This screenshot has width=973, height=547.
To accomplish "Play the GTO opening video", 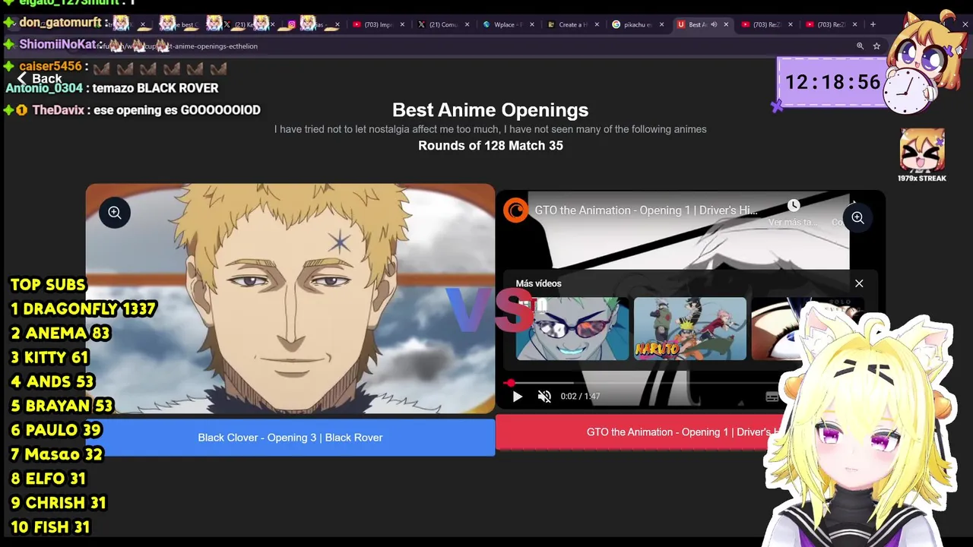I will (517, 397).
